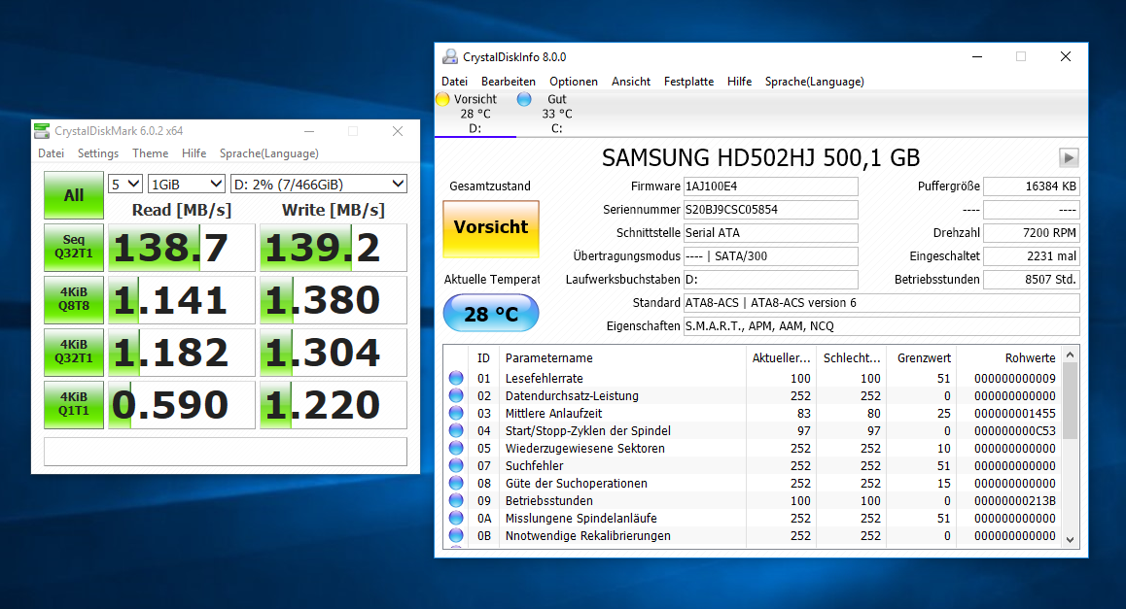Click the blue Gut status icon for drive C:

tap(524, 99)
